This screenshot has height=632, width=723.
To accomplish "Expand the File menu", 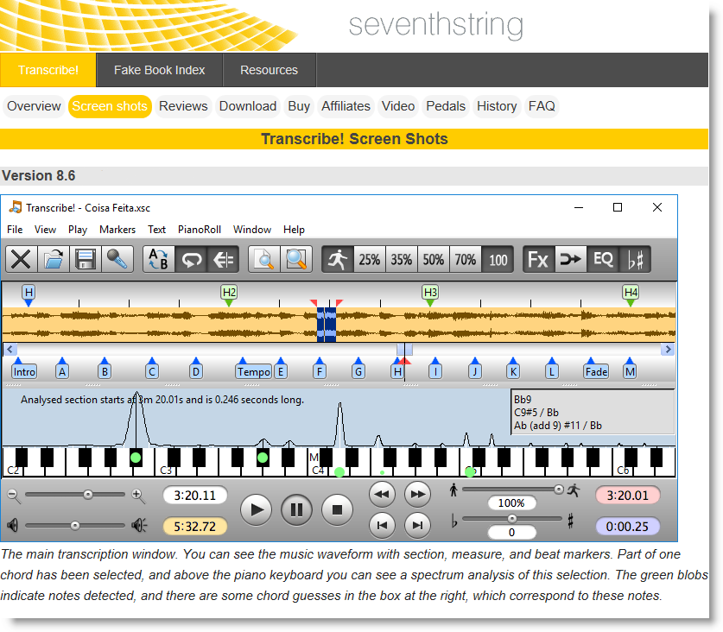I will 15,230.
